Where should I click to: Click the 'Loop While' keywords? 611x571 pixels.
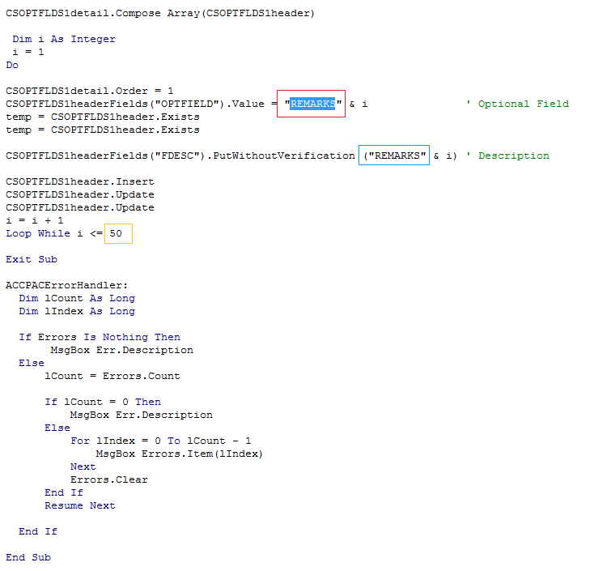pos(39,233)
